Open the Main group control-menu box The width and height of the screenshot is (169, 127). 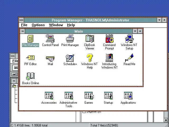[x=22, y=31]
